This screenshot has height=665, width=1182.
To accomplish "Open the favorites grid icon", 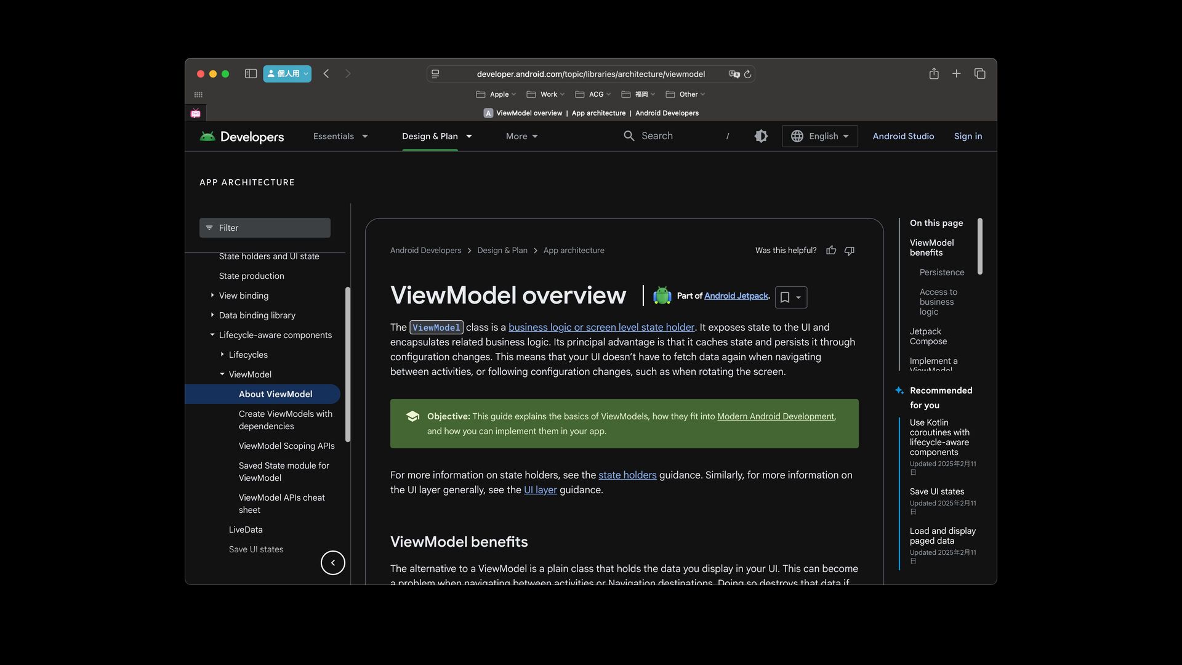I will (198, 95).
